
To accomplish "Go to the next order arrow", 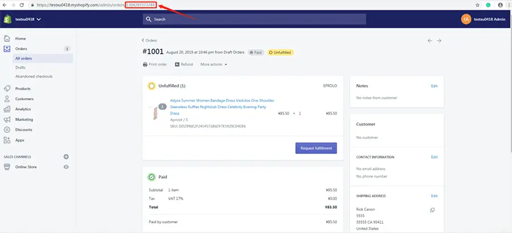I will point(439,41).
